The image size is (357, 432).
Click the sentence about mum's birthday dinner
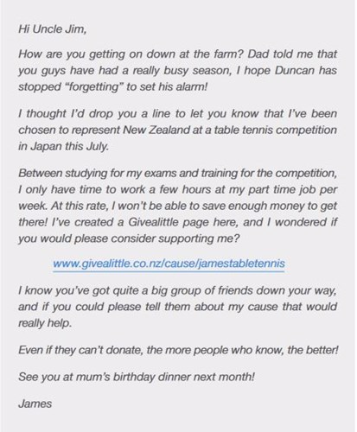(137, 377)
